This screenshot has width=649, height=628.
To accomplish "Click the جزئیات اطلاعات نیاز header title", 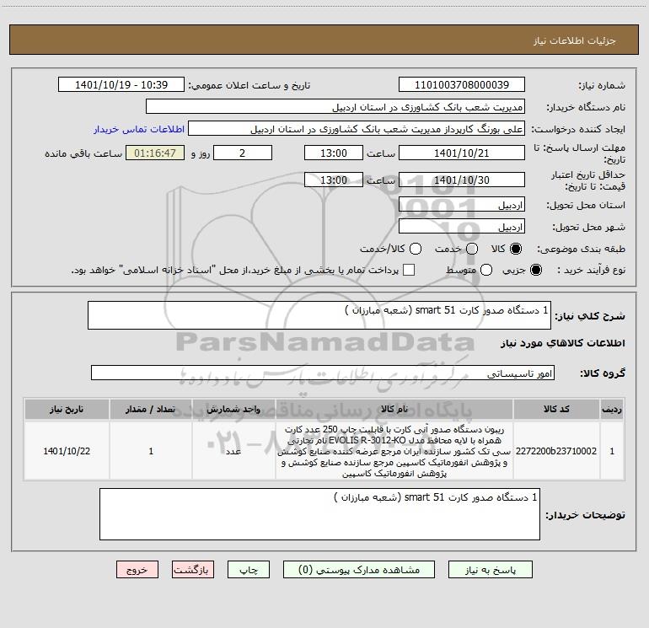I will click(x=574, y=40).
